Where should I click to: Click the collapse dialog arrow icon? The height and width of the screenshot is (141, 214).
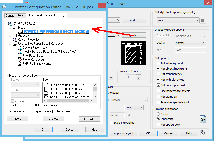(202, 133)
